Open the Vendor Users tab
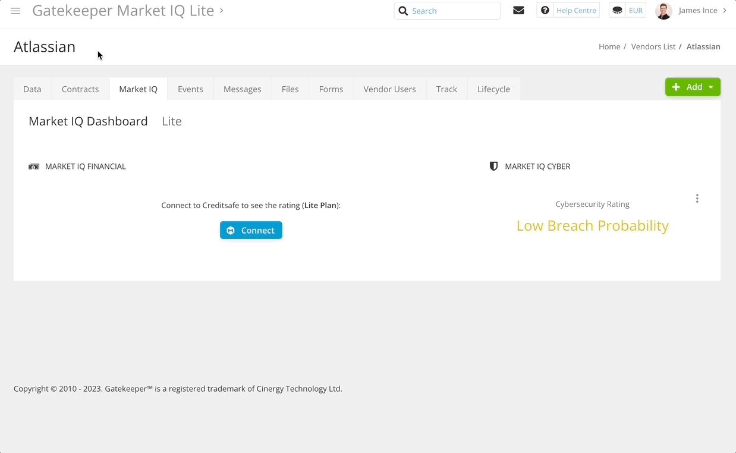Image resolution: width=736 pixels, height=453 pixels. 389,89
